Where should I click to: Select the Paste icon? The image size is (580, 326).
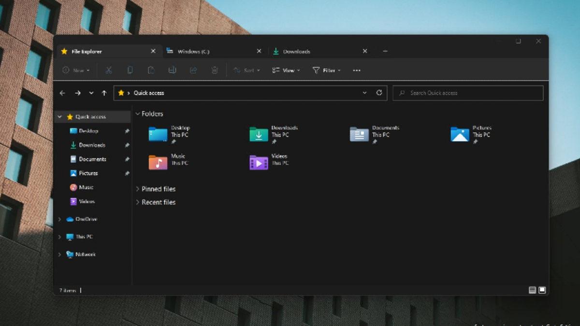point(151,70)
